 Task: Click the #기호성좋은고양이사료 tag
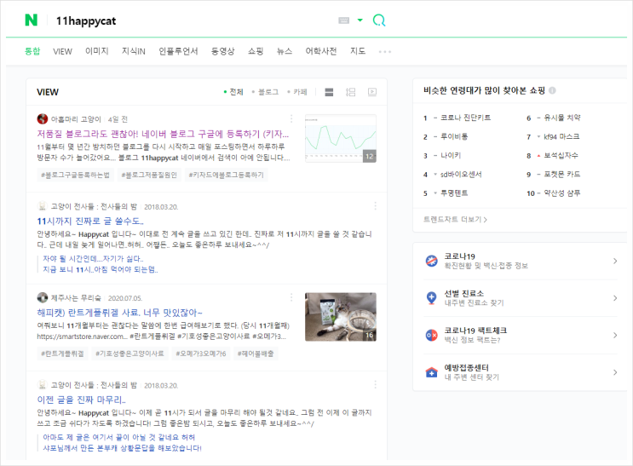click(x=129, y=354)
